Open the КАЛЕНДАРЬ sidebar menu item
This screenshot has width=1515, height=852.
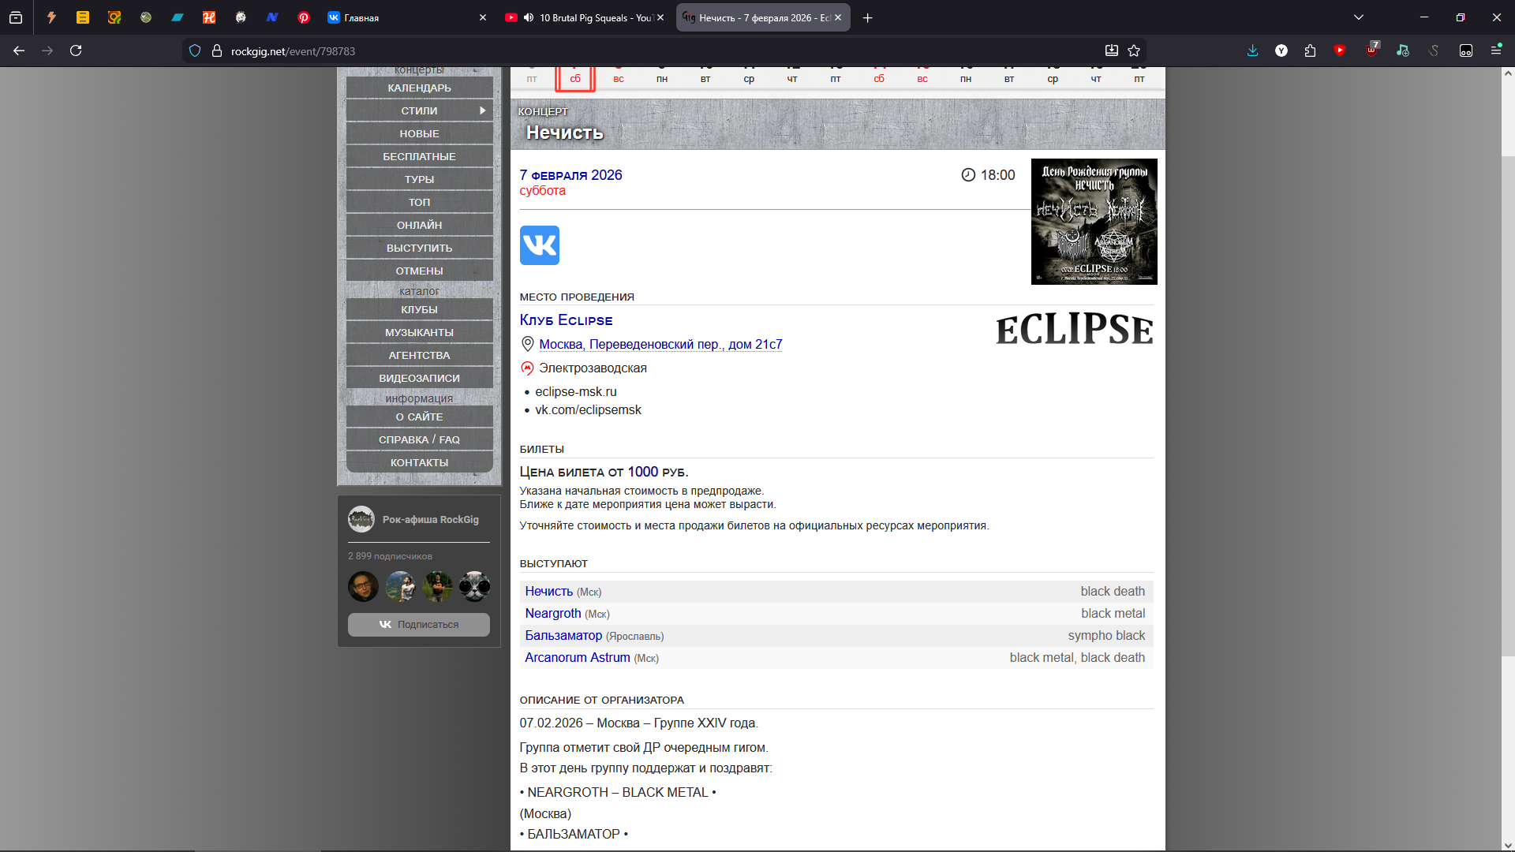(419, 88)
